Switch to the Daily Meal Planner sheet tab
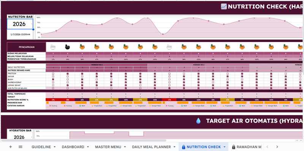 [151, 147]
